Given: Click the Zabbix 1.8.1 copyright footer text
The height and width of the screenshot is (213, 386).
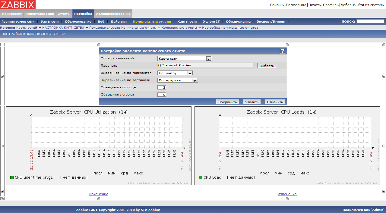Looking at the screenshot, I should pyautogui.click(x=118, y=210).
